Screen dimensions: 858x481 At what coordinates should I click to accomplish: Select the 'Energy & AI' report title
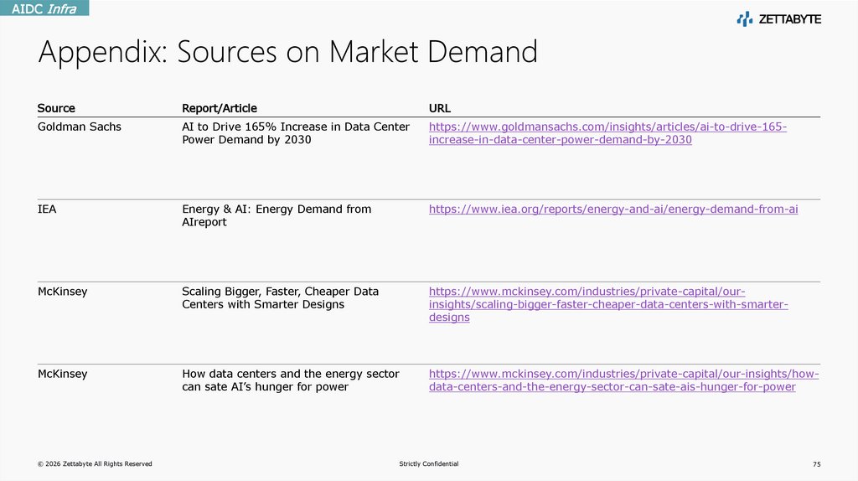click(x=277, y=215)
